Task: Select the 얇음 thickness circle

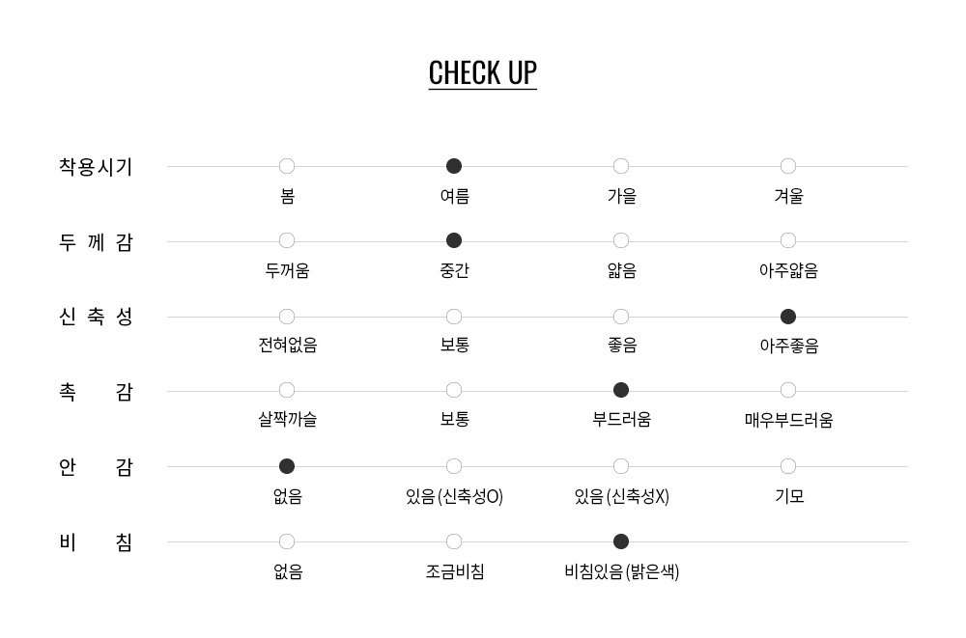Action: [x=621, y=240]
